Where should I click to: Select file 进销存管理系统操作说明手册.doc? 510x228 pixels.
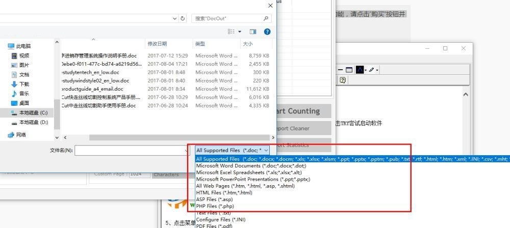(99, 55)
